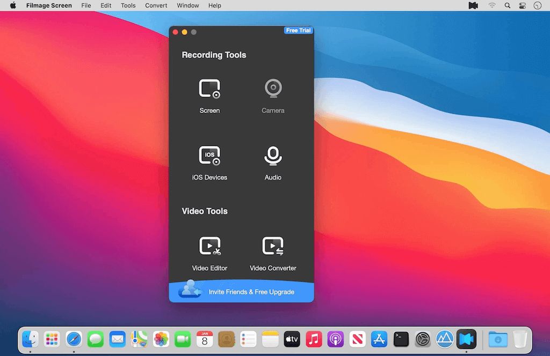Open the Convert menu
The image size is (550, 356).
click(x=156, y=5)
